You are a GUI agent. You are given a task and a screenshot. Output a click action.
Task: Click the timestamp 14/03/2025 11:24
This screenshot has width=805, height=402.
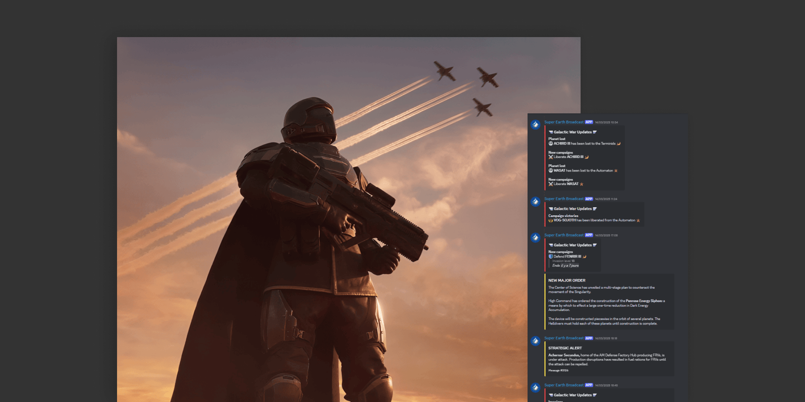pyautogui.click(x=606, y=199)
